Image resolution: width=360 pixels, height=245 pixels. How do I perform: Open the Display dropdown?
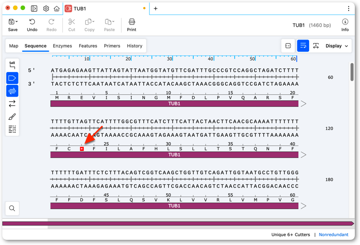(336, 46)
